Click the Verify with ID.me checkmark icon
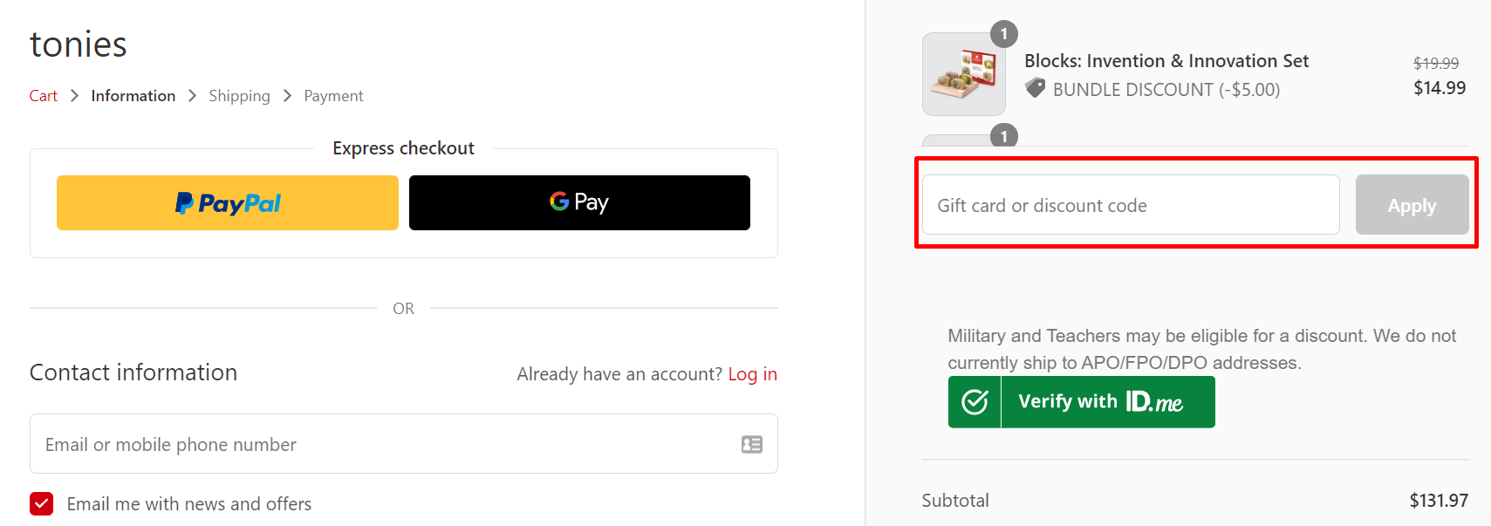Image resolution: width=1491 pixels, height=526 pixels. [973, 401]
